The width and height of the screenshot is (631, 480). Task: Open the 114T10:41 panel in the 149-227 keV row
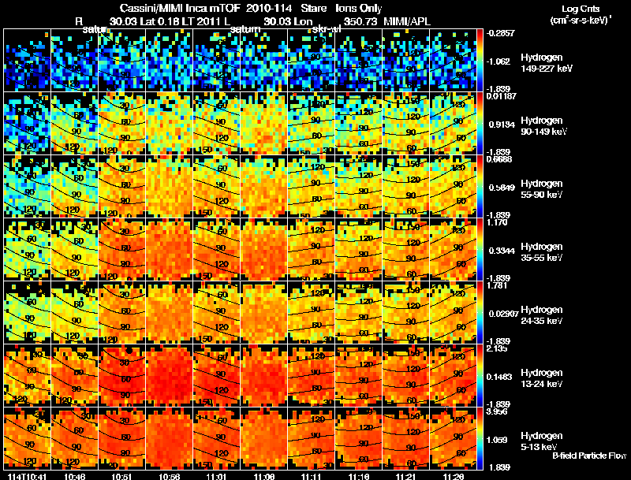click(27, 61)
